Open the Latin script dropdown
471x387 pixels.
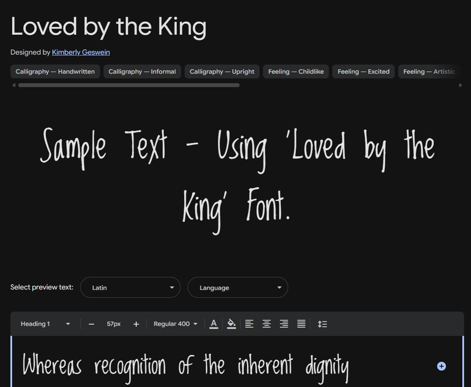click(x=130, y=288)
